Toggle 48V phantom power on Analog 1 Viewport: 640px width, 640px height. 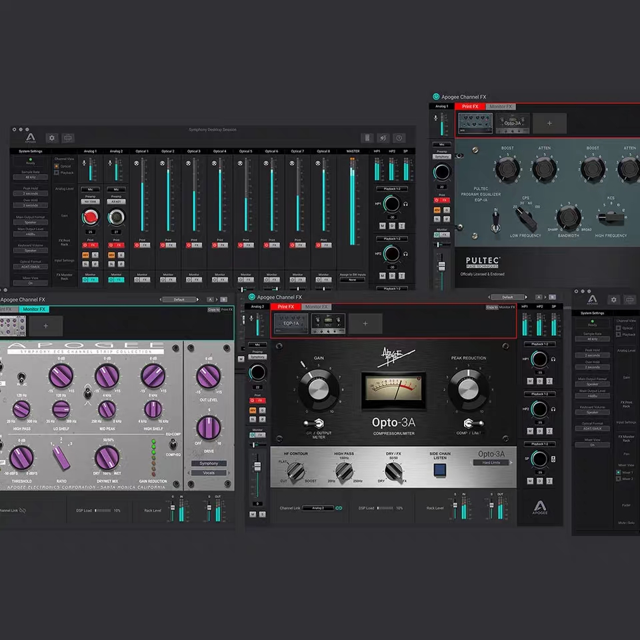[86, 255]
